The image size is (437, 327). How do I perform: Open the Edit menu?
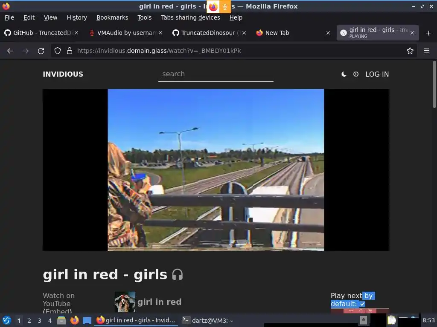(29, 17)
